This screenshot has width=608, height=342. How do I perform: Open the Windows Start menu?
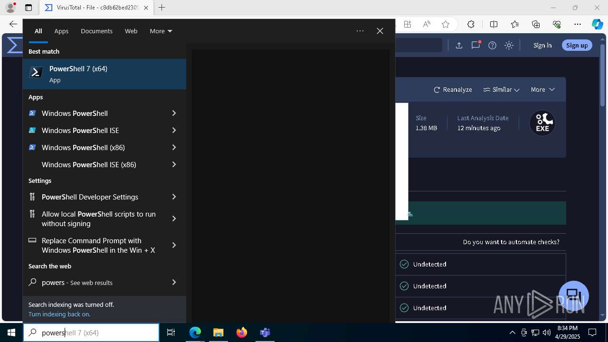tap(11, 332)
